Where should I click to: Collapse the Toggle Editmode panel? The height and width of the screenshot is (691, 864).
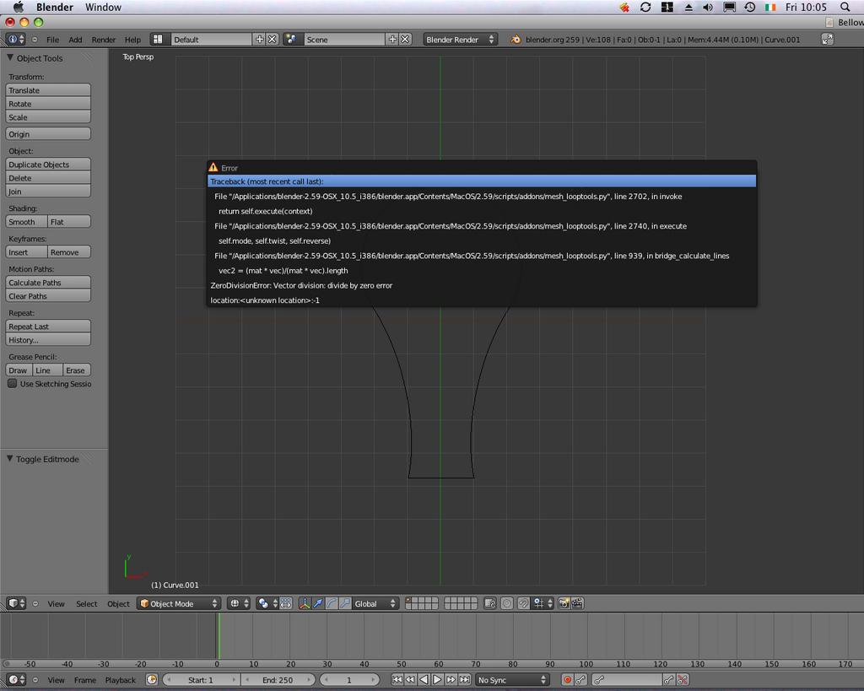coord(10,458)
